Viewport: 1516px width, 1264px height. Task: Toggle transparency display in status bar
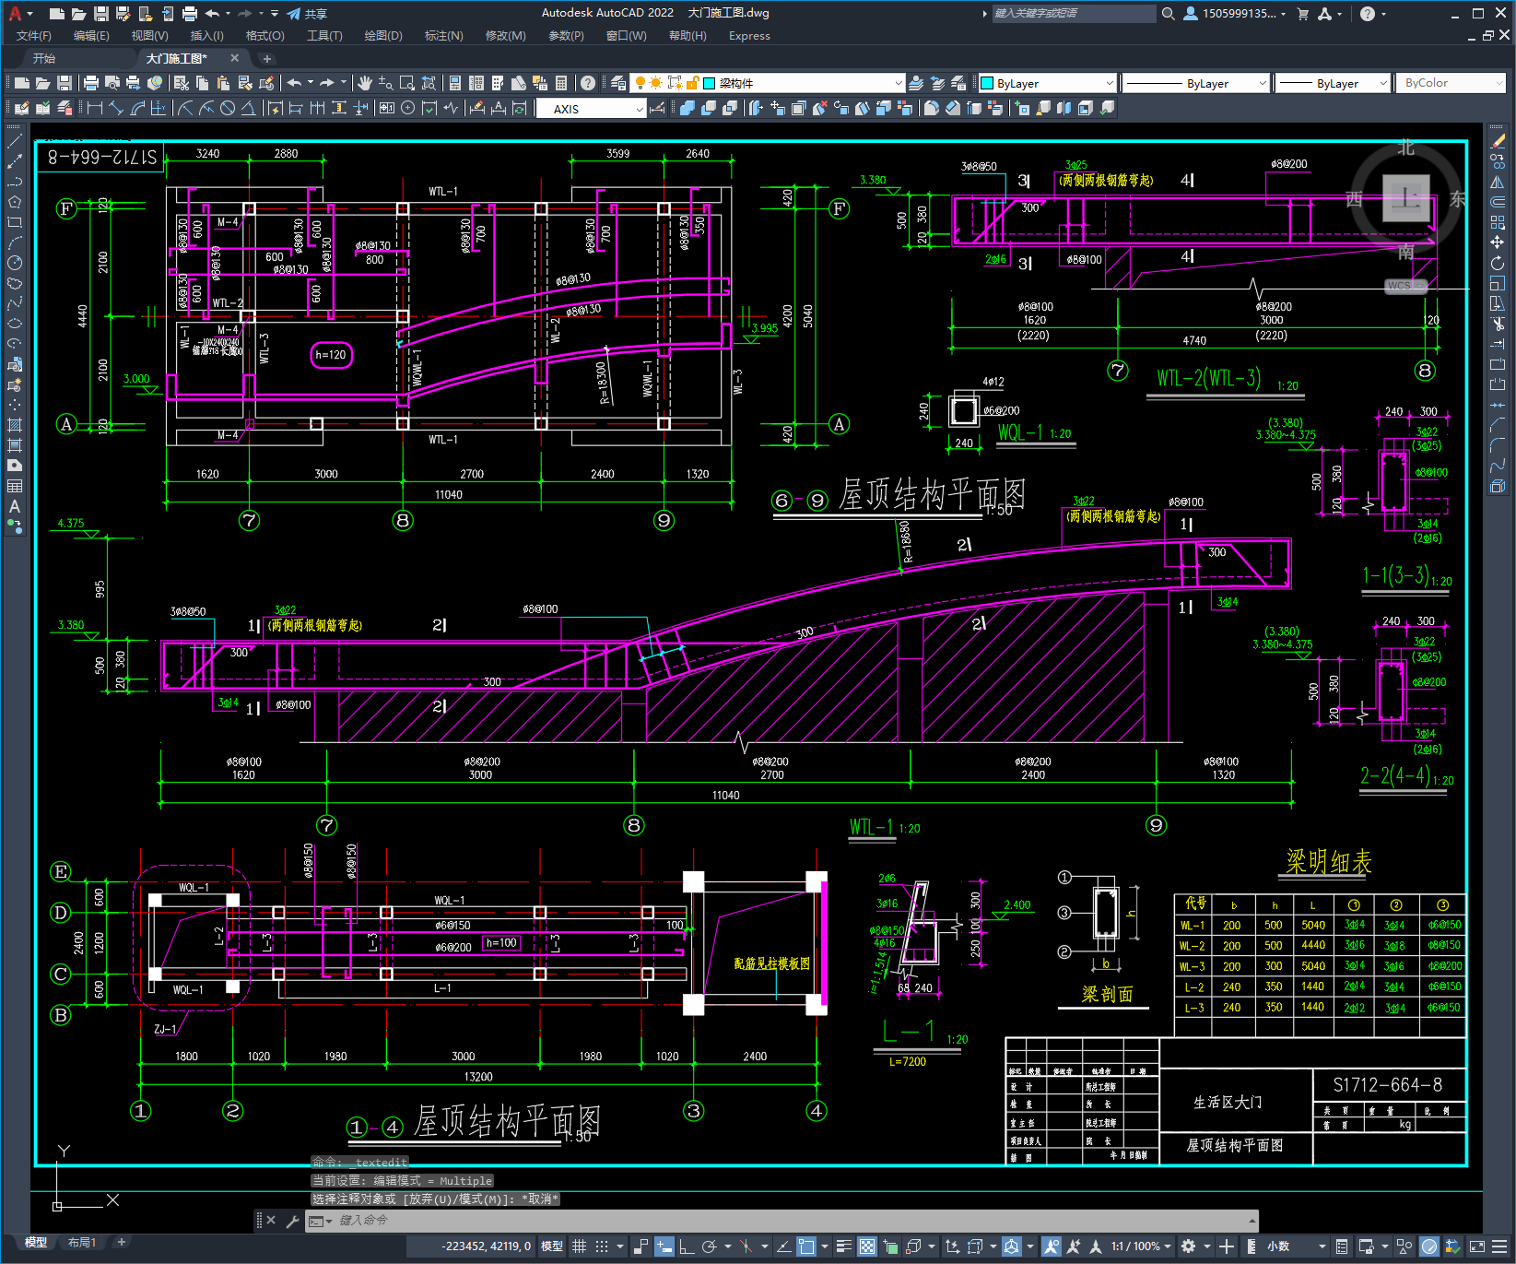pyautogui.click(x=867, y=1246)
